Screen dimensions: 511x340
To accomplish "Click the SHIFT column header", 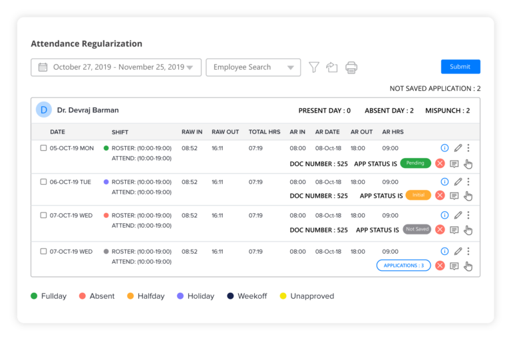I will (120, 132).
